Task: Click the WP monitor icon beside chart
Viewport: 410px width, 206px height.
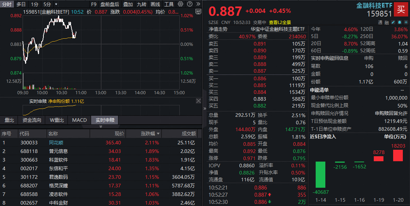Action: tap(198, 11)
